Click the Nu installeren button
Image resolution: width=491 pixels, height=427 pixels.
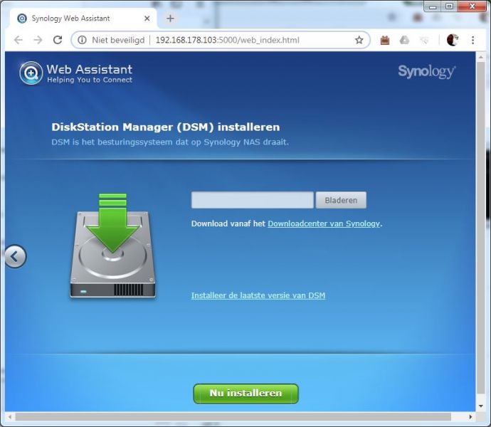pos(245,394)
